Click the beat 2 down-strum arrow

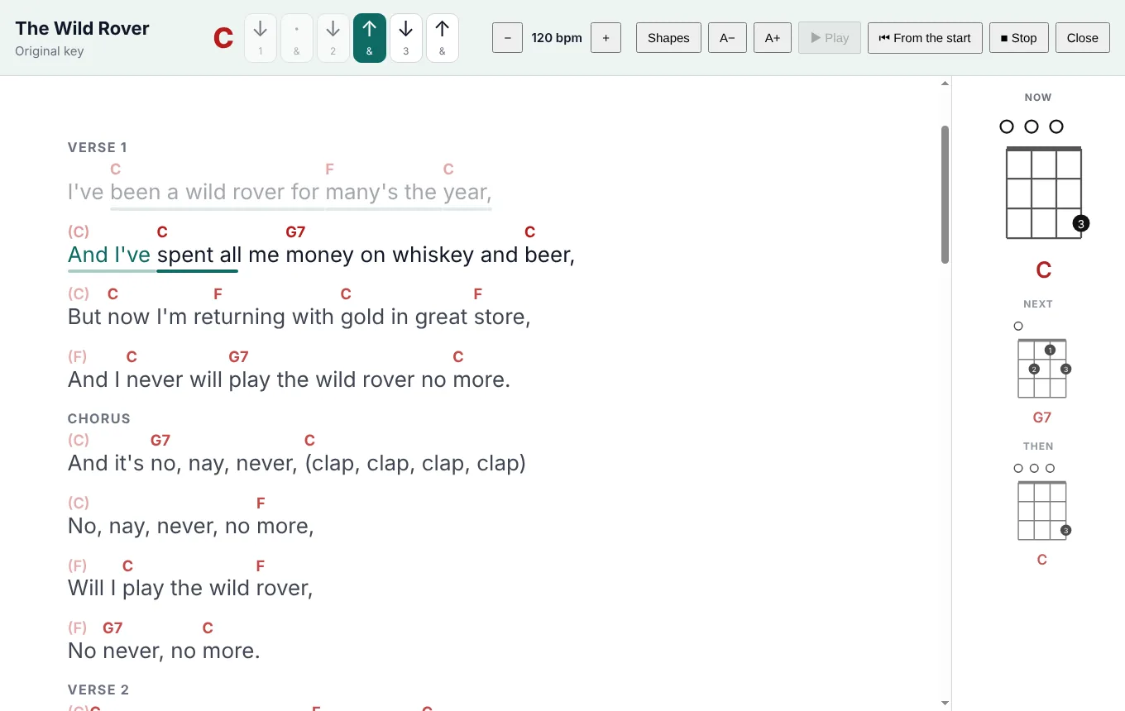333,38
